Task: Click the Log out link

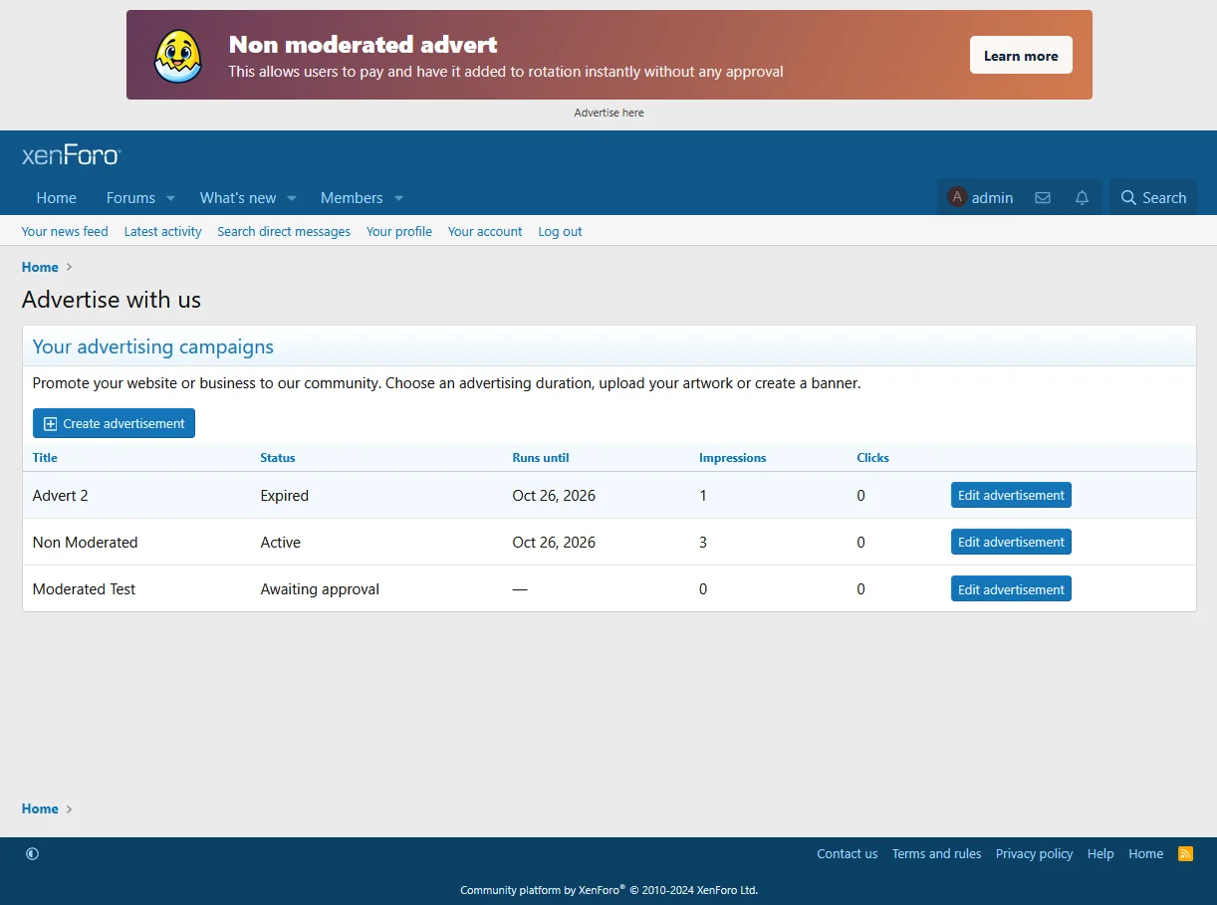Action: pos(560,231)
